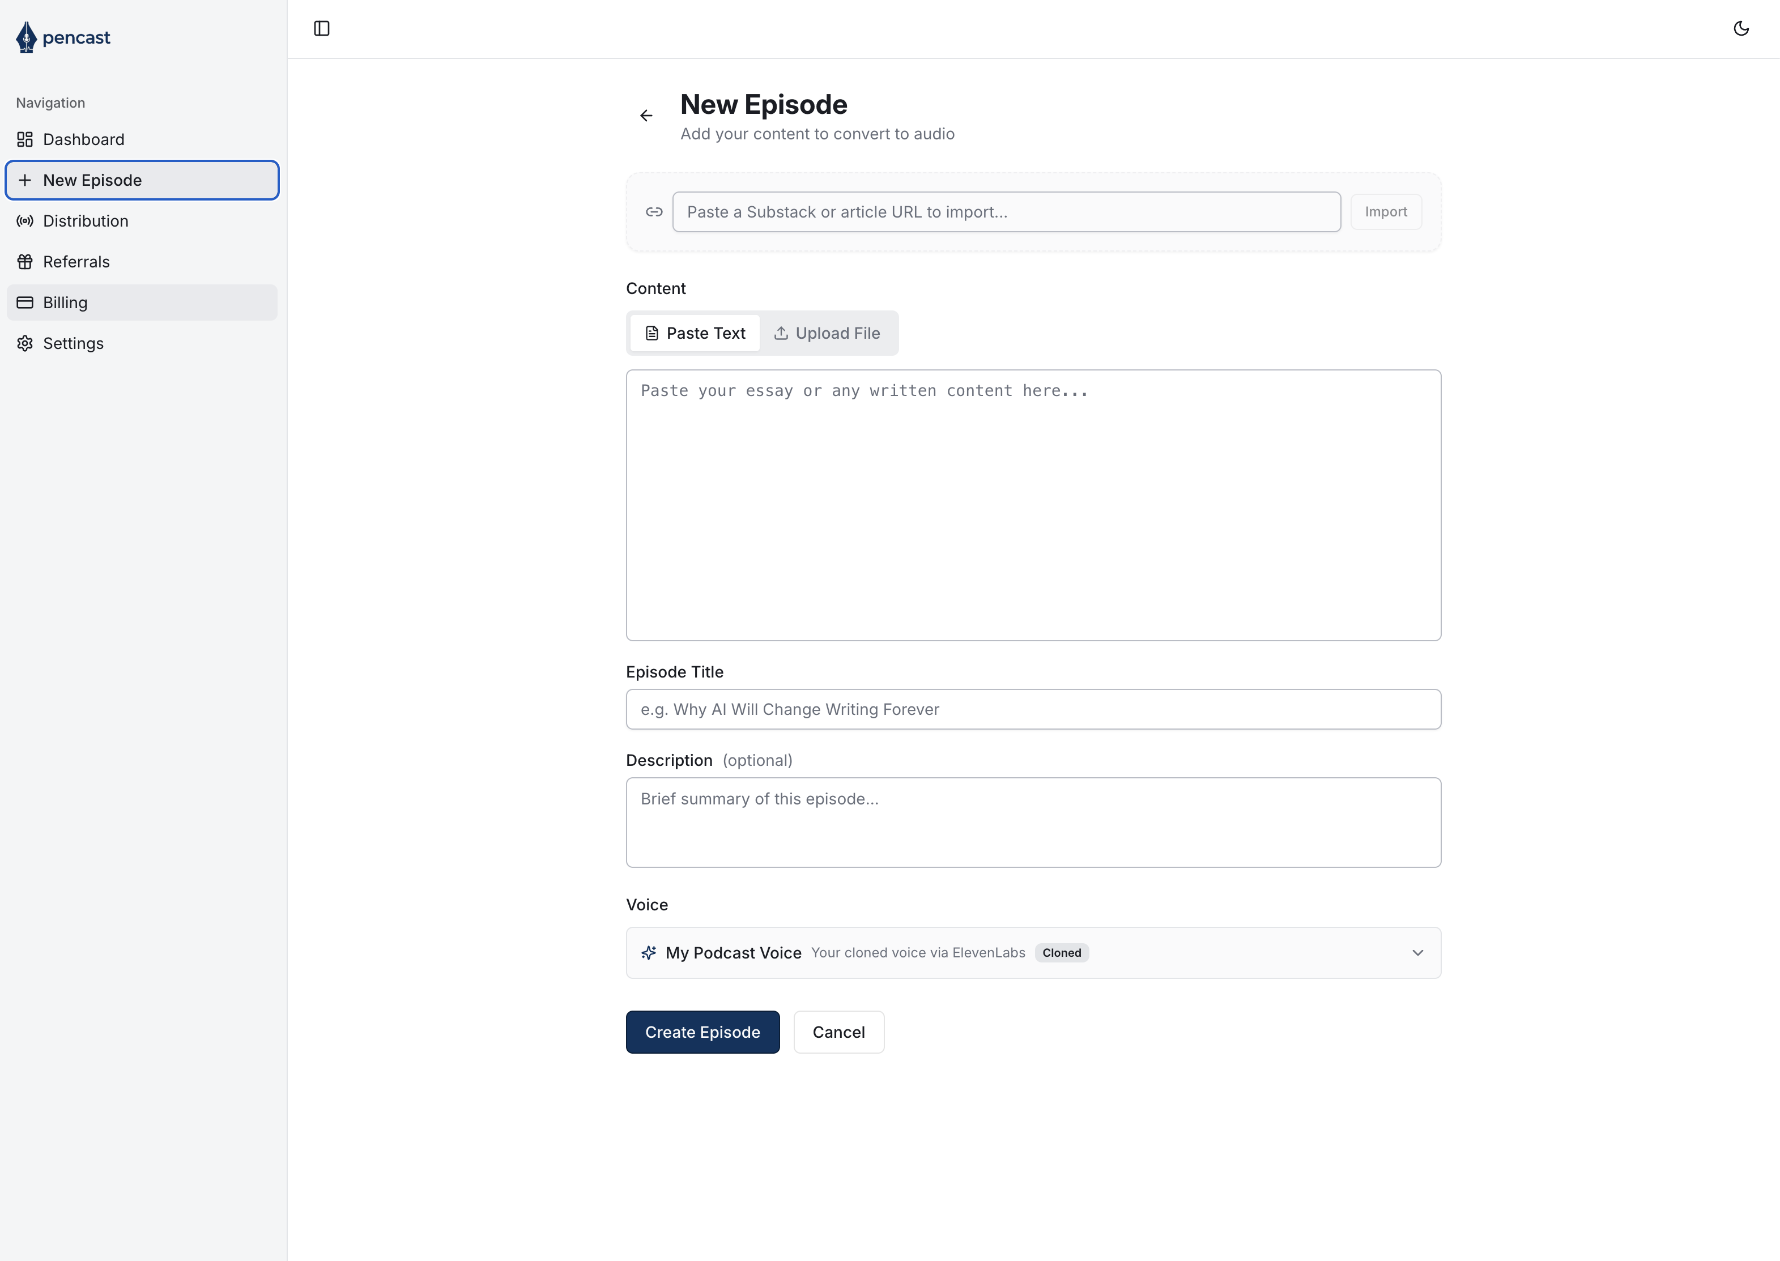Open the Distribution page
Viewport: 1780px width, 1261px height.
tap(142, 221)
